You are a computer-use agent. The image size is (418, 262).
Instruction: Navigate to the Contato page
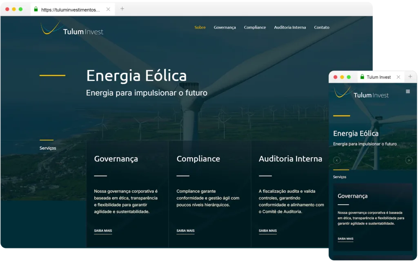322,27
